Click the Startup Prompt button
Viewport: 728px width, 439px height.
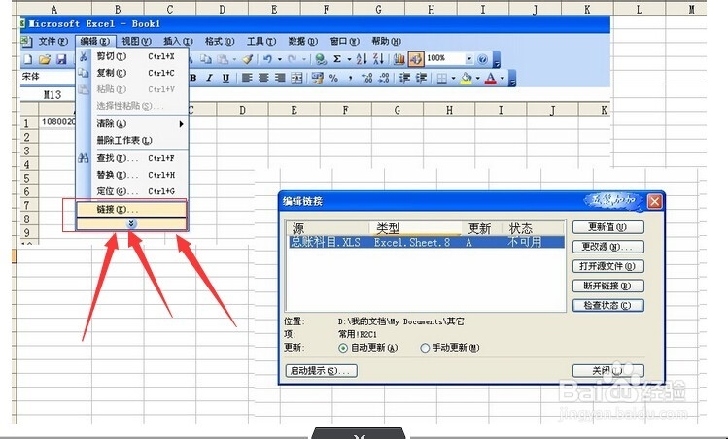322,371
